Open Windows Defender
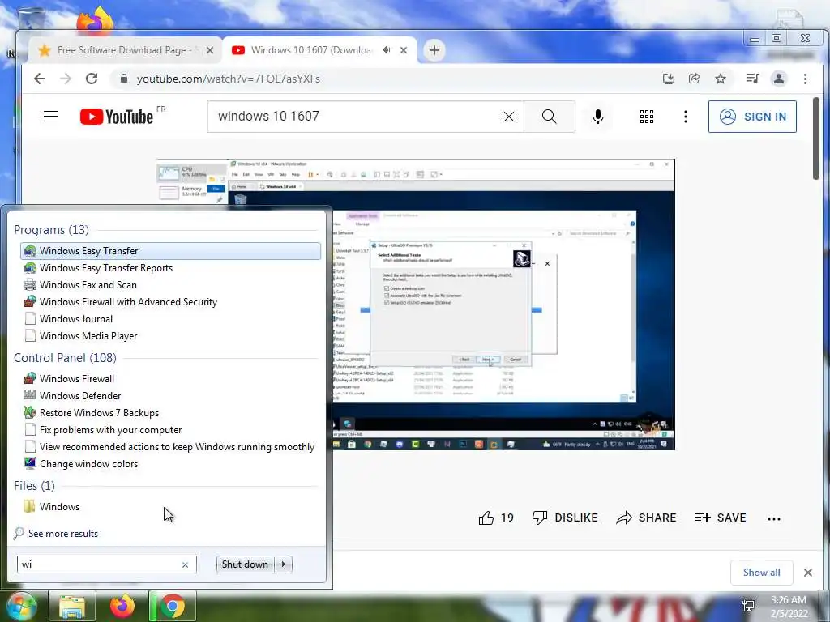The width and height of the screenshot is (830, 622). (170, 395)
